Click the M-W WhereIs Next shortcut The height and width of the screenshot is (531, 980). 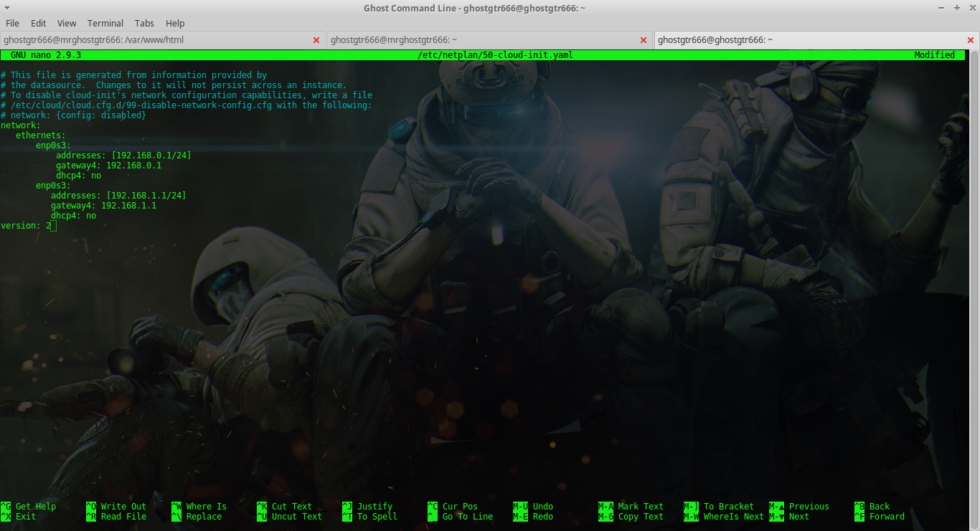[x=724, y=516]
